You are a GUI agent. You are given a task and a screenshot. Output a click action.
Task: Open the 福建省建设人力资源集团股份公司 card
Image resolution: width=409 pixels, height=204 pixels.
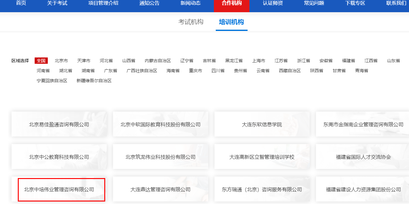(x=363, y=189)
